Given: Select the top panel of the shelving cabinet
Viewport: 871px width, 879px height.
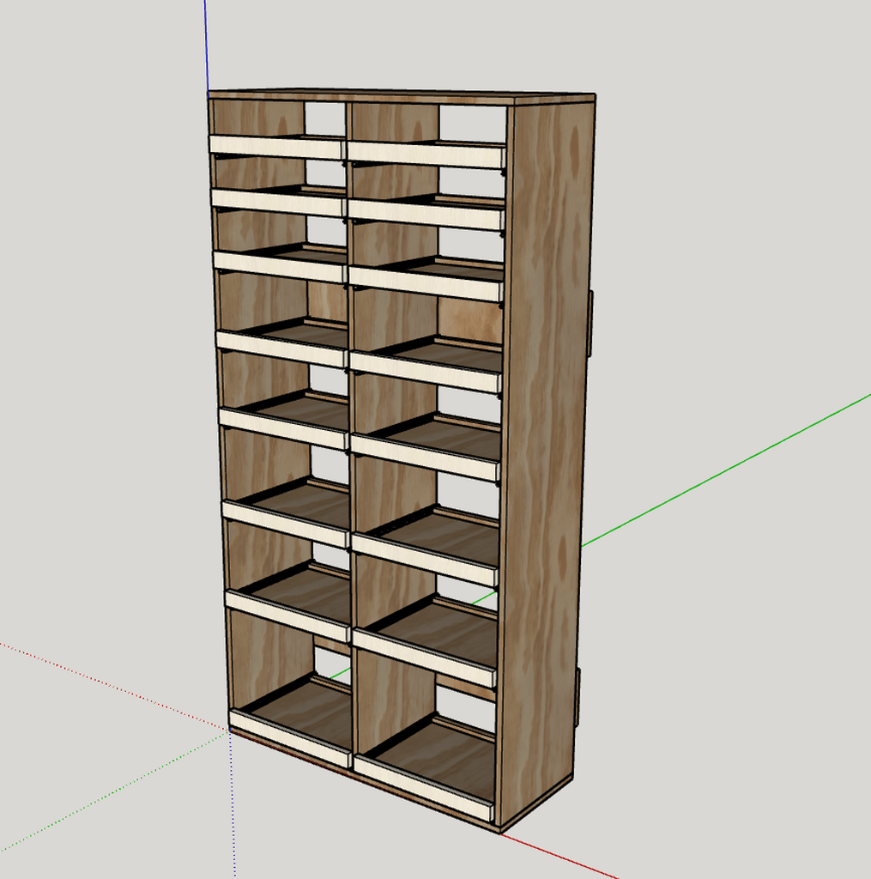Looking at the screenshot, I should pyautogui.click(x=401, y=98).
